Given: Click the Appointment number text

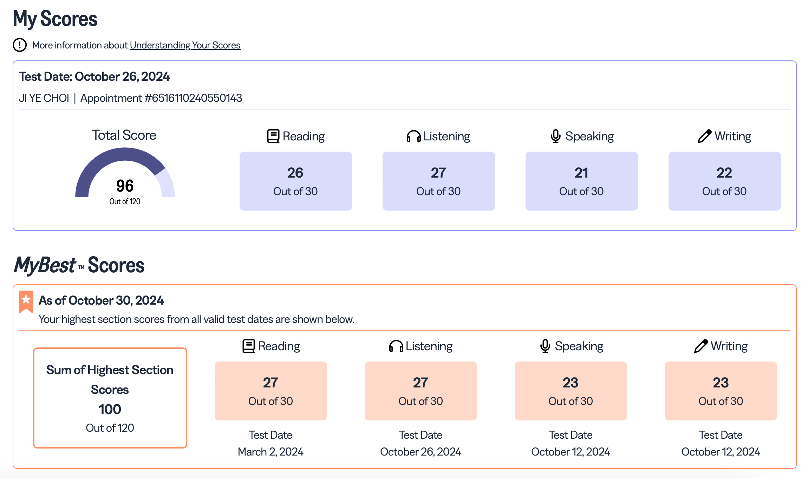Looking at the screenshot, I should pos(161,98).
